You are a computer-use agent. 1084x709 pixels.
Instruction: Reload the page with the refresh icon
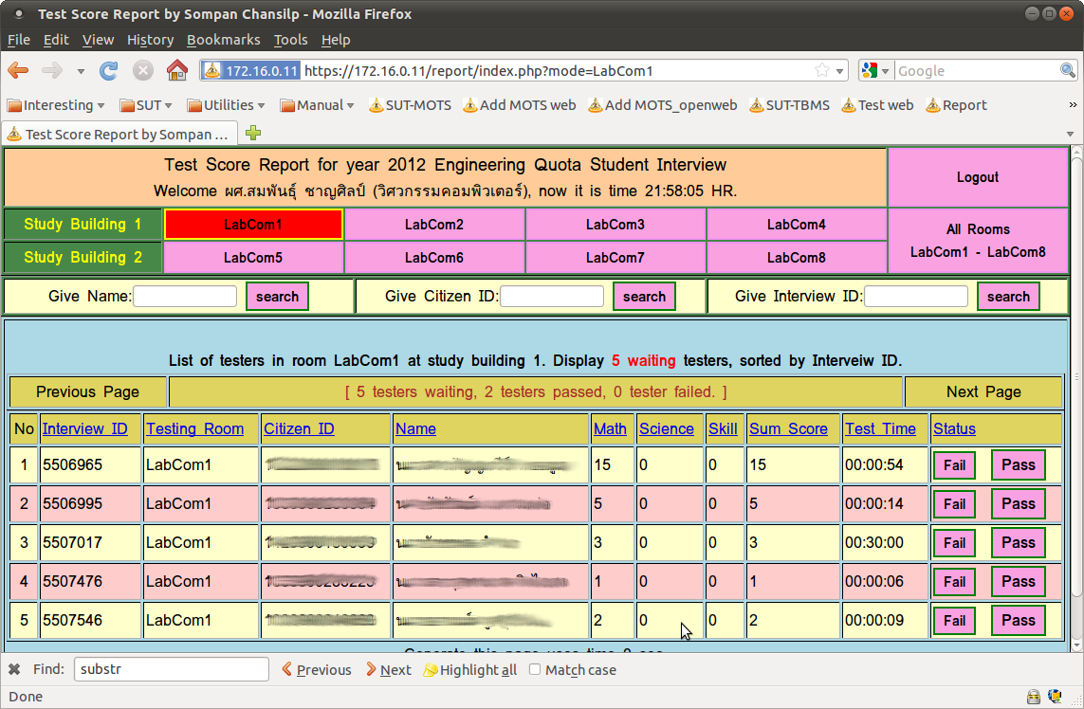[x=108, y=70]
